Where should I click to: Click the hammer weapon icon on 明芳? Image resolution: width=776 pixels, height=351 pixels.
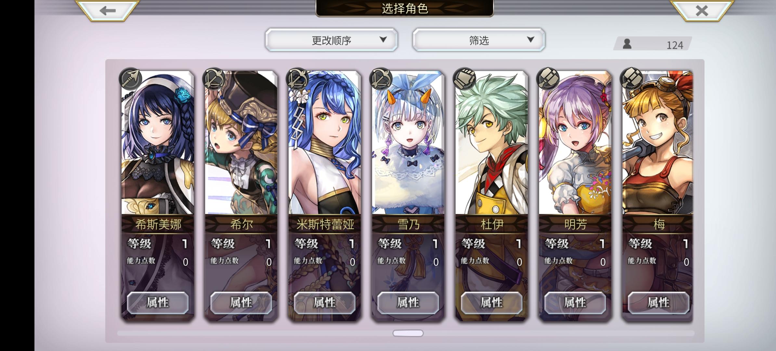548,79
